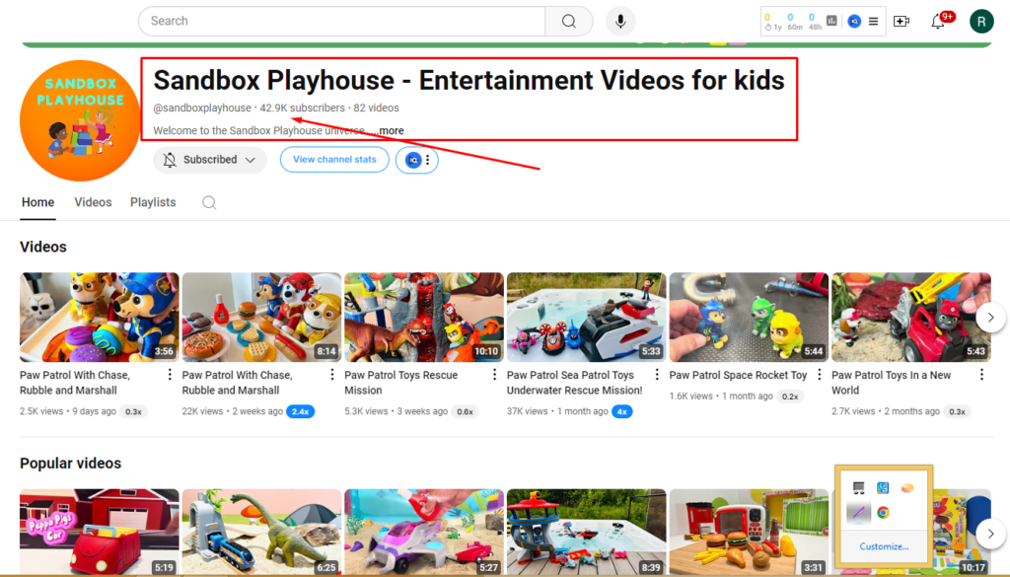The width and height of the screenshot is (1010, 577).
Task: Open options for the 9 days ago Paw Patrol video
Action: [x=170, y=375]
